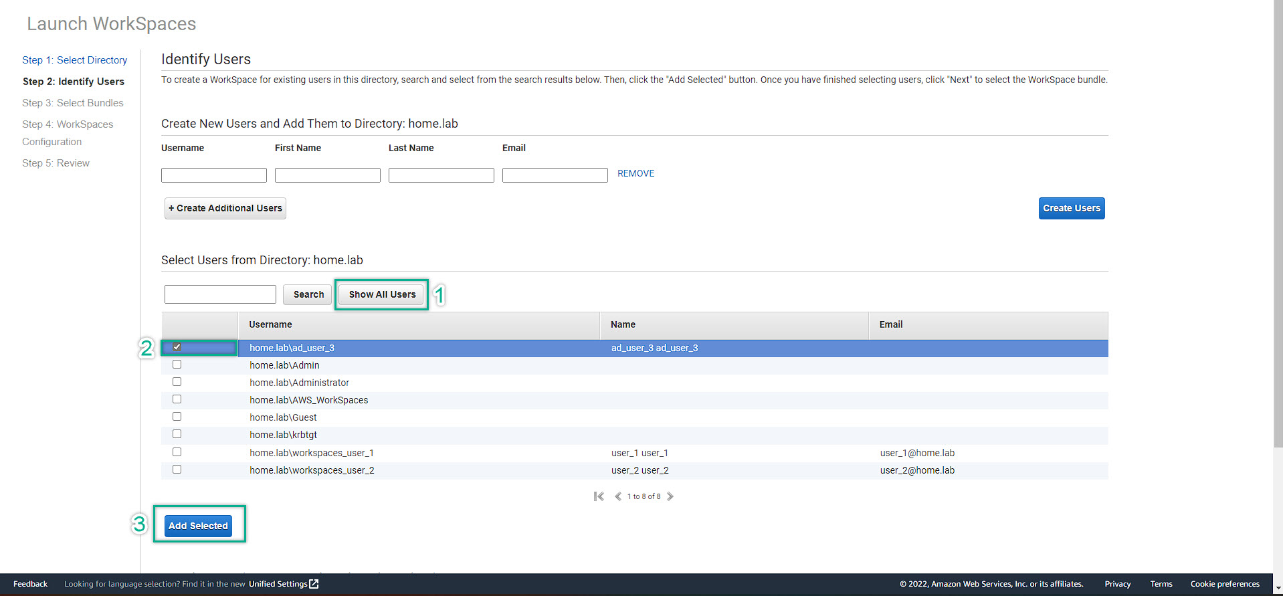1283x596 pixels.
Task: Check the home.lab\AWS_WorkSpaces checkbox
Action: 177,399
